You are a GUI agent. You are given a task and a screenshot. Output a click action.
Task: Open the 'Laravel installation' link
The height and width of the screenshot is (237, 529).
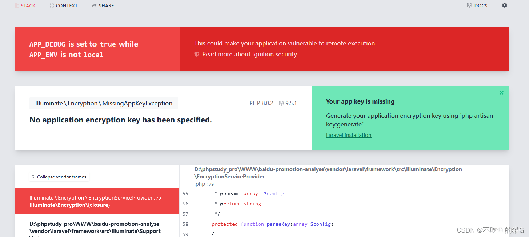[x=349, y=135]
